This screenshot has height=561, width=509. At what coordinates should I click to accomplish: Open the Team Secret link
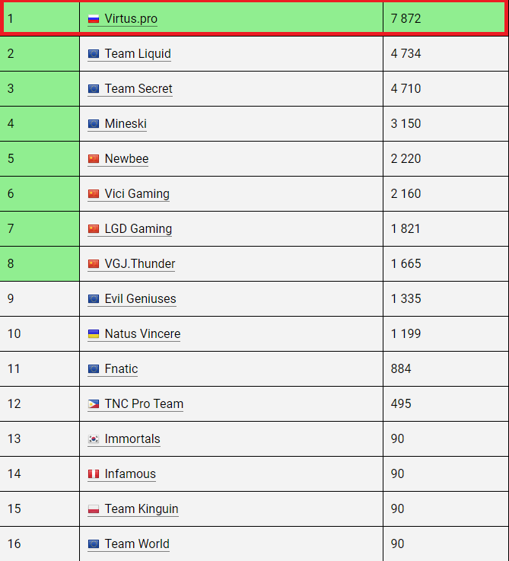[x=138, y=89]
